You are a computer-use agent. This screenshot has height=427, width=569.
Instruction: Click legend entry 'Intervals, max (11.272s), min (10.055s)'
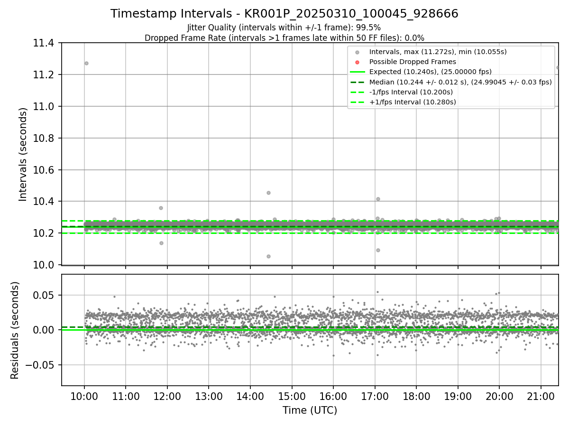438,52
